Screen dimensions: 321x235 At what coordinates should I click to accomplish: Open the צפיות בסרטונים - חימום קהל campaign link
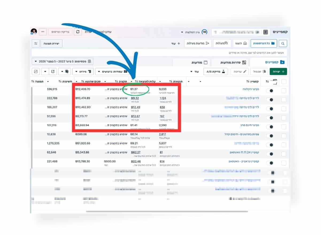[x=242, y=134]
